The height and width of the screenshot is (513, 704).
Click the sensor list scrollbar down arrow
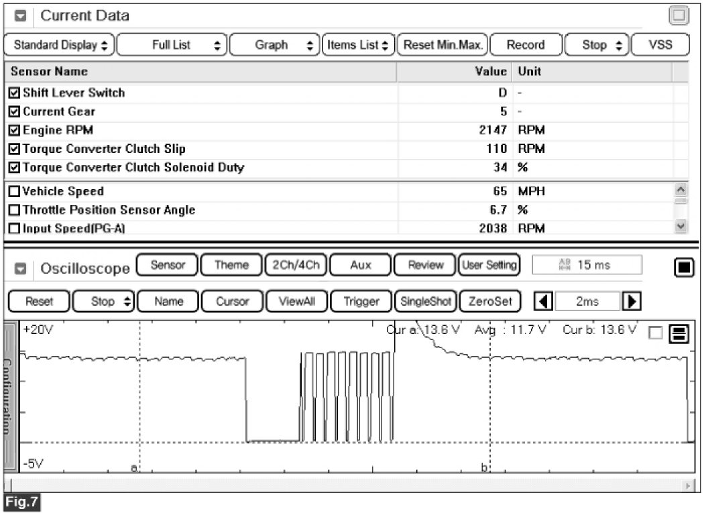(x=682, y=227)
